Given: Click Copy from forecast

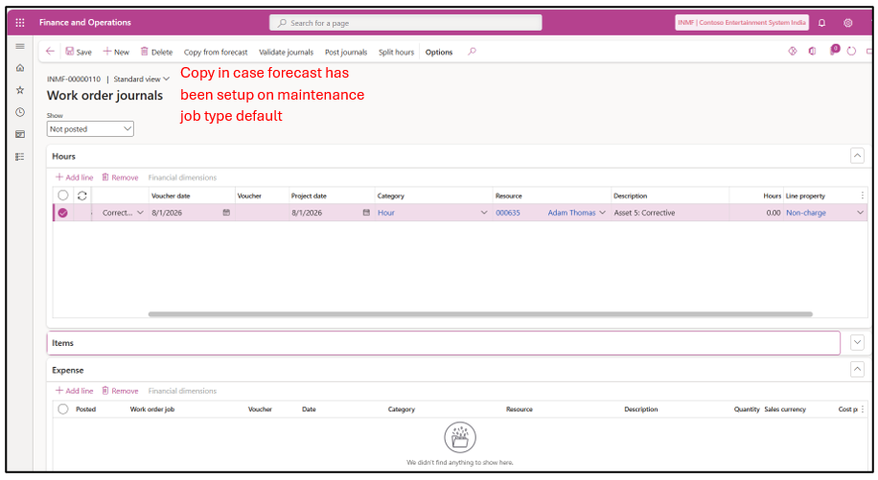Looking at the screenshot, I should (x=216, y=52).
